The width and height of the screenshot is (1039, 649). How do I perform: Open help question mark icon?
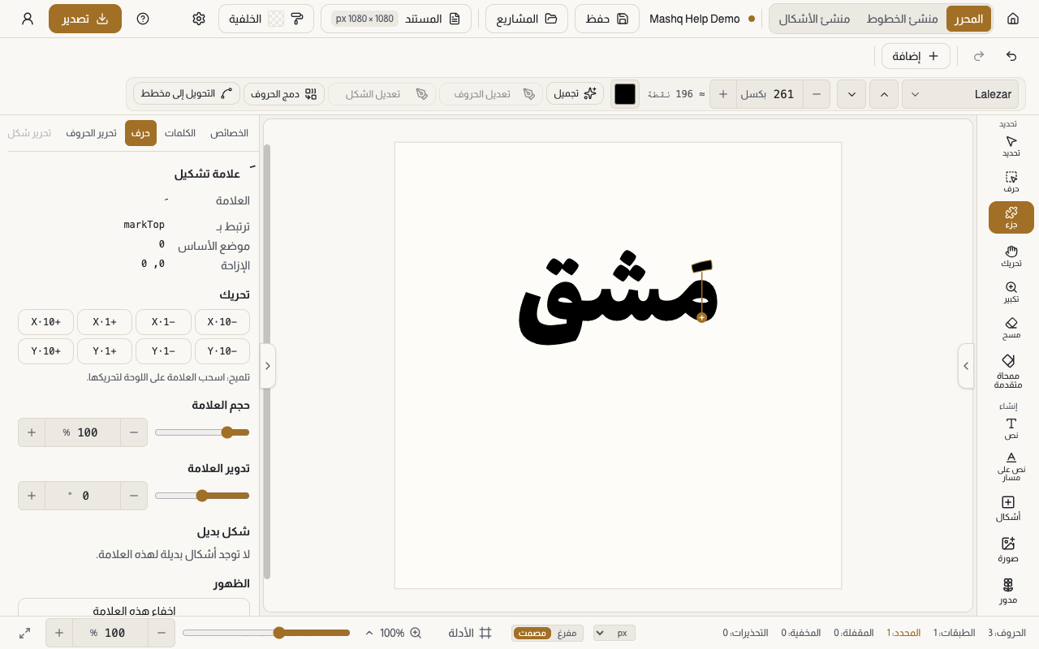pyautogui.click(x=143, y=19)
